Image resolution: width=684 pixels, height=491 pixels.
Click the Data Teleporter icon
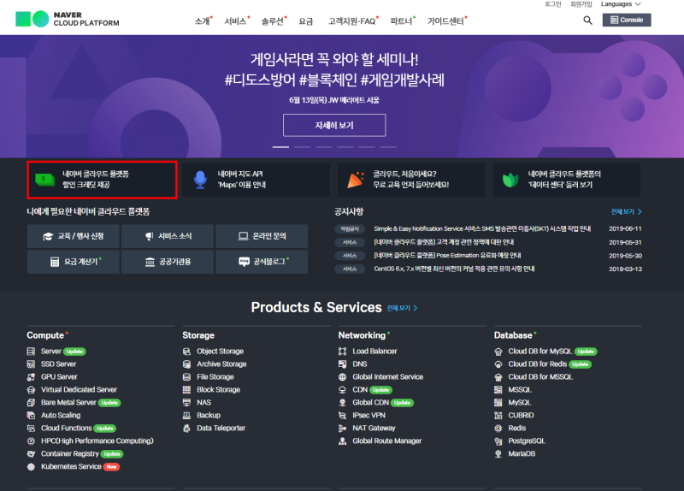[x=186, y=429]
